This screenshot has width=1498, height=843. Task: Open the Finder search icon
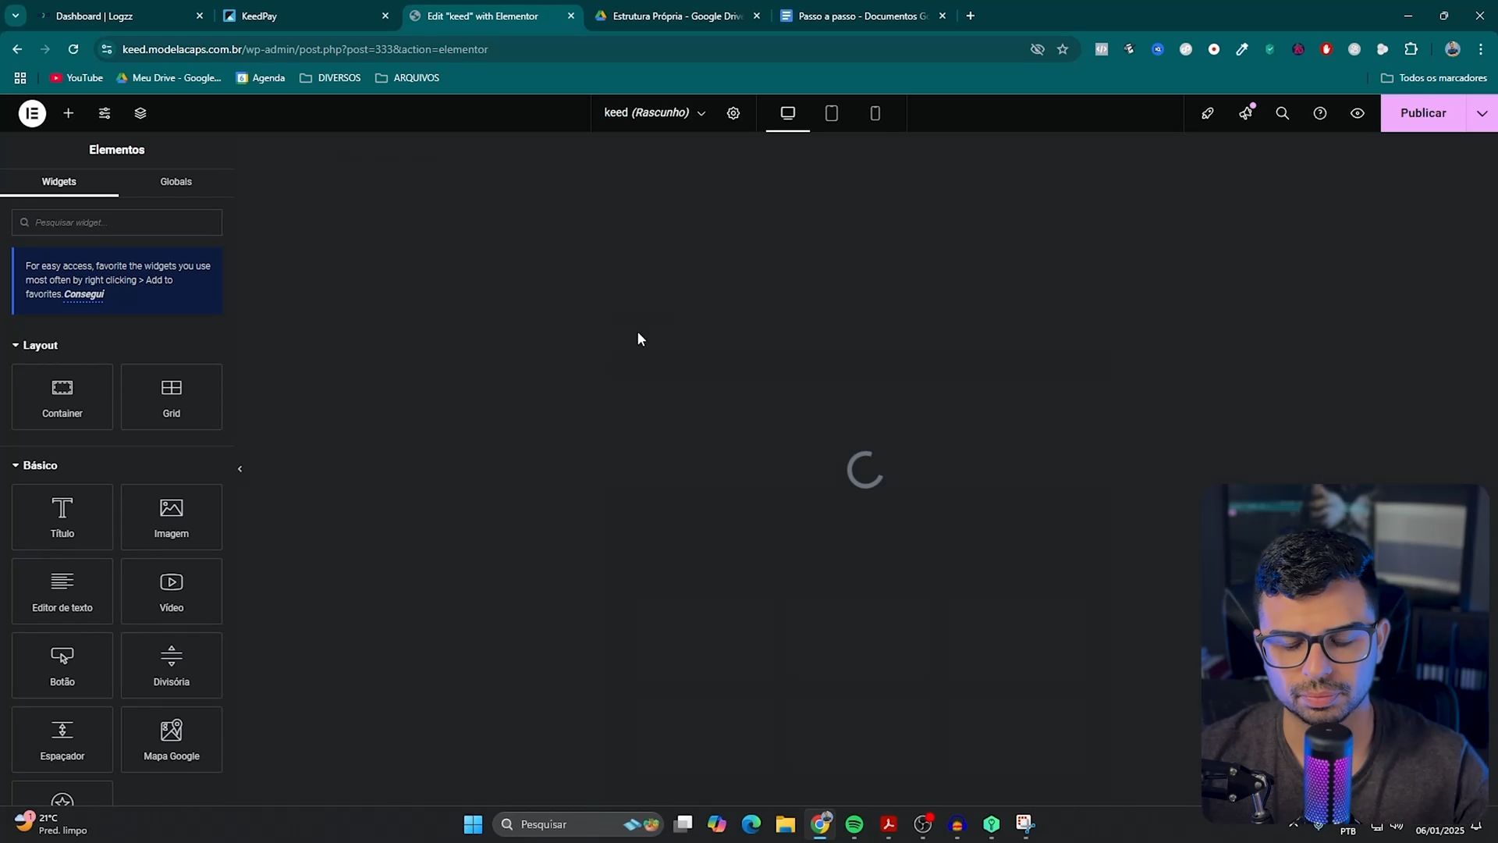(x=1283, y=113)
